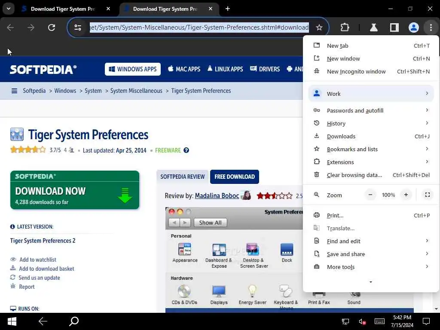Toggle the side panel icon

[394, 27]
